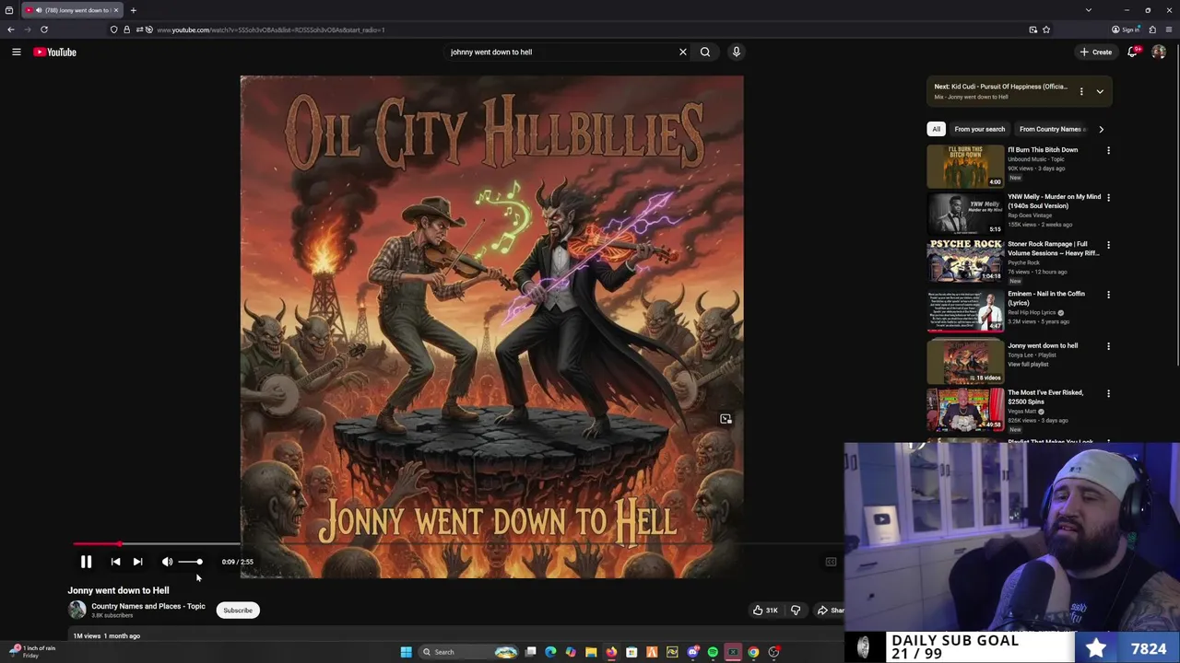List all tabs with dropdown arrow
This screenshot has height=663, width=1180.
click(x=1088, y=10)
